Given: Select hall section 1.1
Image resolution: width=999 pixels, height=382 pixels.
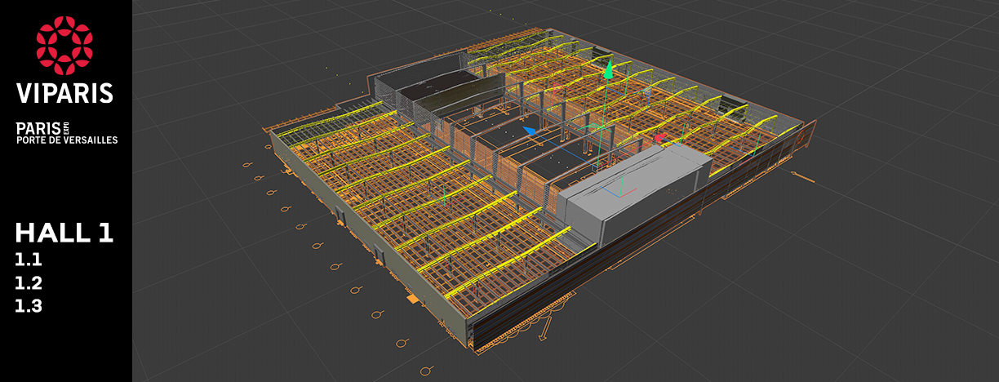Looking at the screenshot, I should pos(29,261).
